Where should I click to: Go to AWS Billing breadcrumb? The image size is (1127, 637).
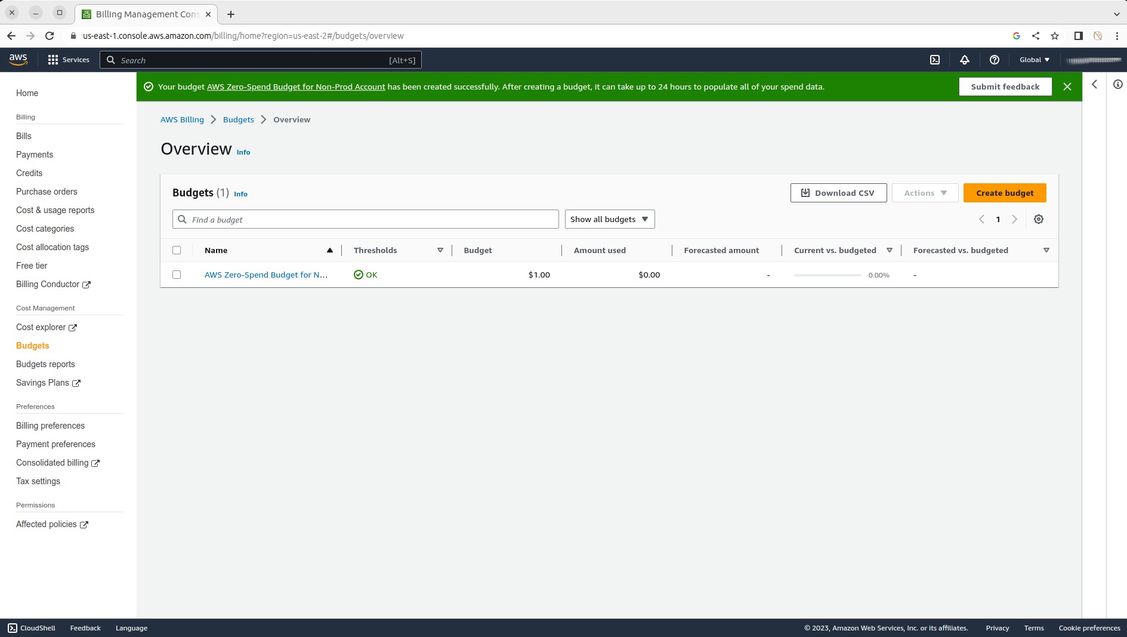tap(182, 119)
